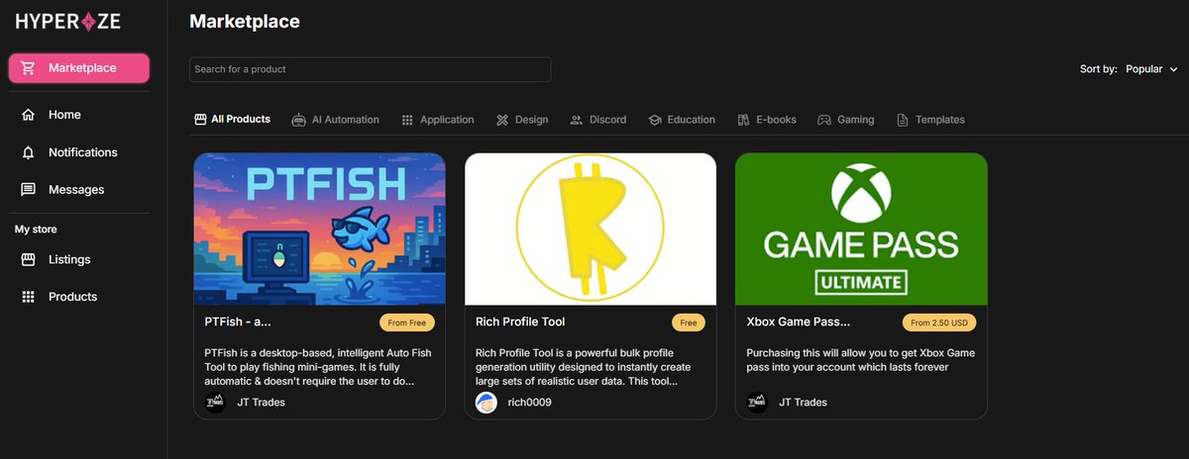Click the rich0009 seller name
This screenshot has width=1189, height=459.
[x=529, y=403]
